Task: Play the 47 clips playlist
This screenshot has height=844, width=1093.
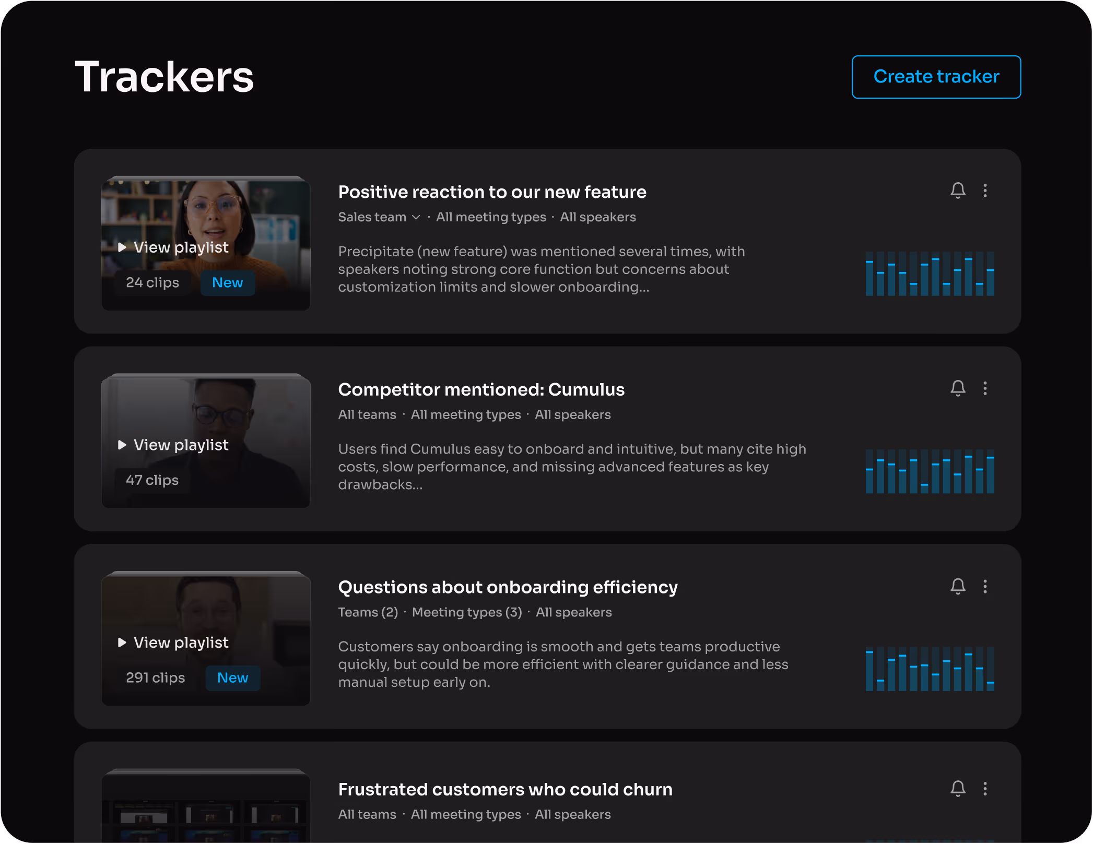Action: [174, 445]
